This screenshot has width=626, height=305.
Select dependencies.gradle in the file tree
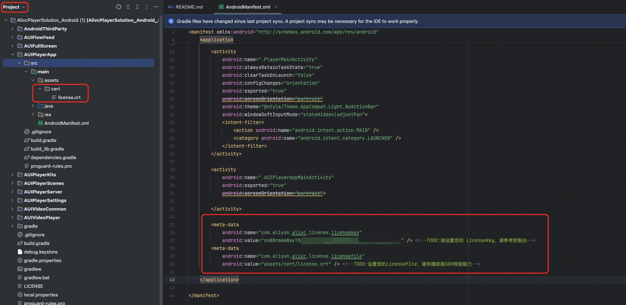point(53,157)
